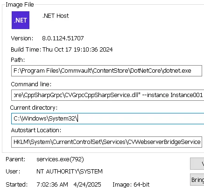Select the .NET Host description text

coord(56,16)
